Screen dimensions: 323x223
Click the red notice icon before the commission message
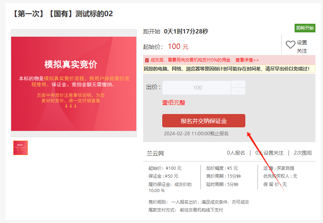pos(148,60)
